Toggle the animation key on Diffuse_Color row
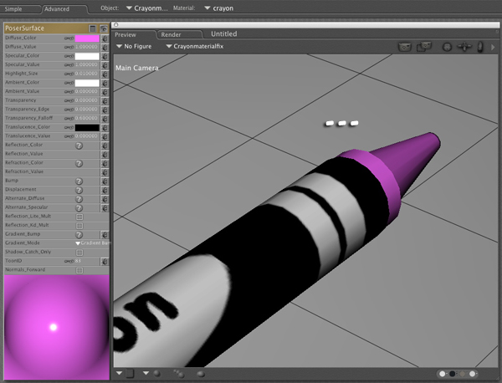Screen dimensions: 502x383 coord(69,38)
